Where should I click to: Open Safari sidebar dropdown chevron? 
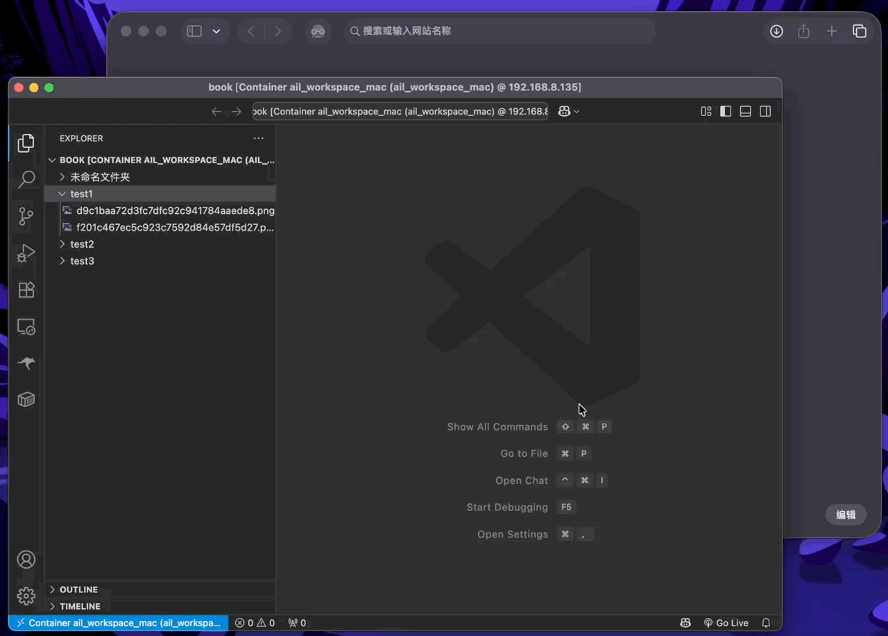216,31
